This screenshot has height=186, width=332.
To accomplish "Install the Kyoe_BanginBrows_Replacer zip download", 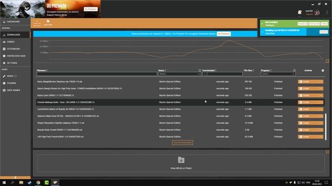I will (x=309, y=82).
